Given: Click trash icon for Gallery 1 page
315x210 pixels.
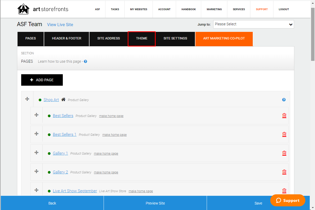Looking at the screenshot, I should [284, 153].
